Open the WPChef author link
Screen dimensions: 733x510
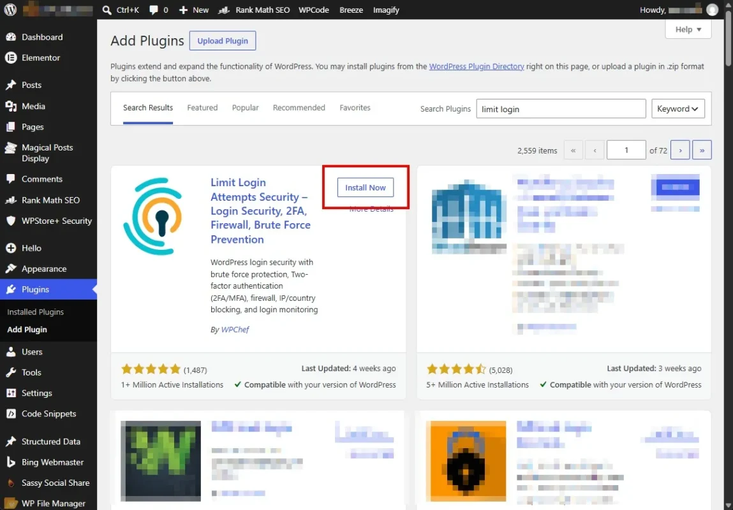click(x=235, y=330)
